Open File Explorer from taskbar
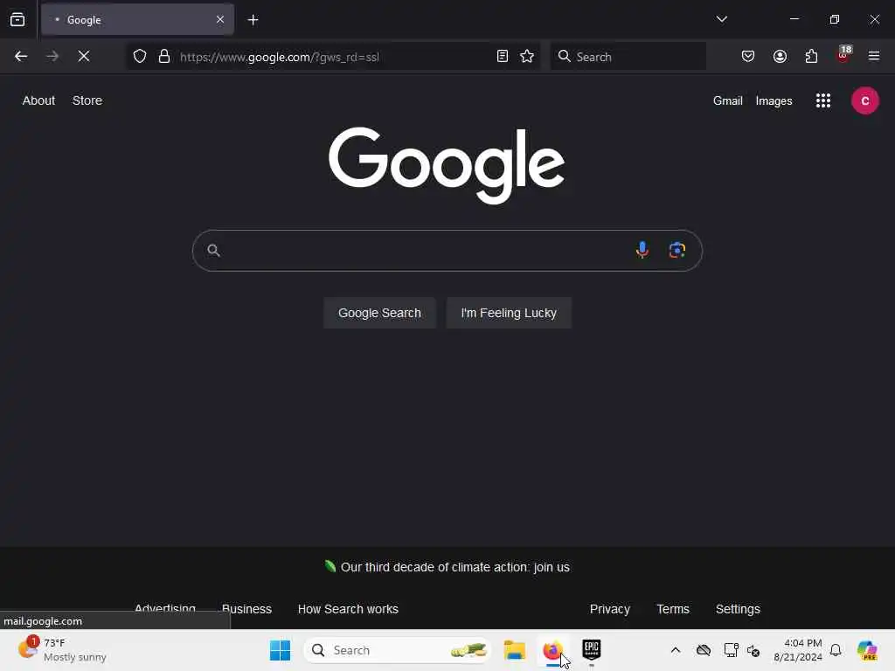Image resolution: width=895 pixels, height=671 pixels. pos(514,650)
